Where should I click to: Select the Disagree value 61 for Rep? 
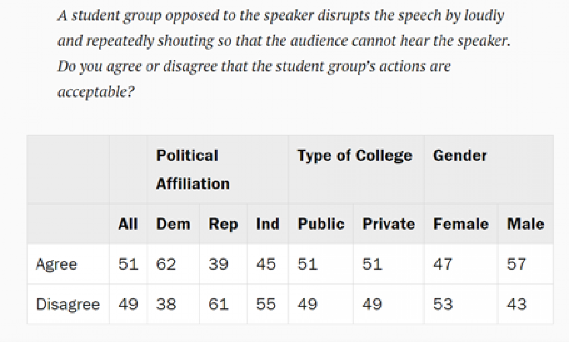(218, 304)
